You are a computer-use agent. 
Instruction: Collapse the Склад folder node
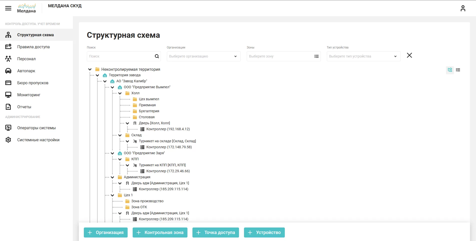point(120,135)
